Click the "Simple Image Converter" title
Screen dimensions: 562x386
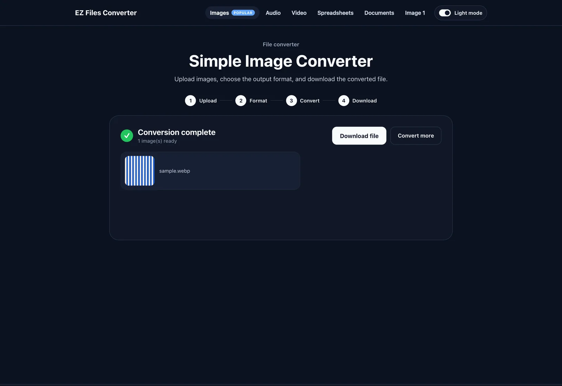click(281, 61)
